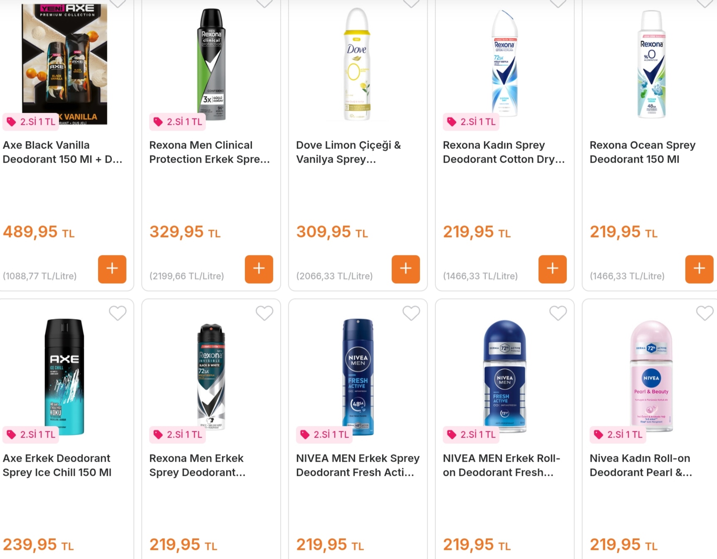This screenshot has width=717, height=559.
Task: Click 2.Sİ 1 TL badge on NIVEA MEN Sprey
Action: 325,435
